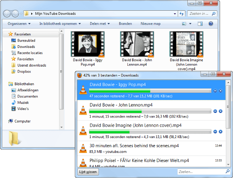Click Imagine cover download progress bar
Screen dimensions: 233x178
pyautogui.click(x=150, y=131)
